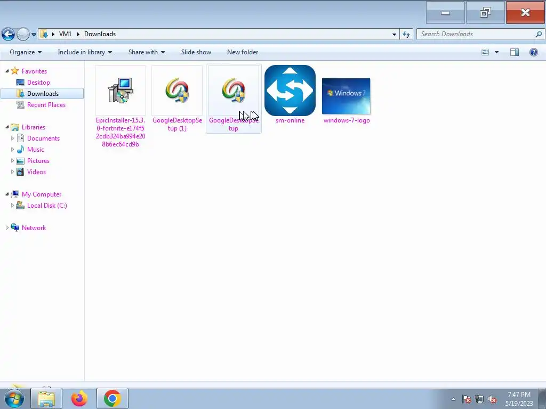Screen dimensions: 546x409
Task: Open Local Disk (C:)
Action: pyautogui.click(x=47, y=206)
